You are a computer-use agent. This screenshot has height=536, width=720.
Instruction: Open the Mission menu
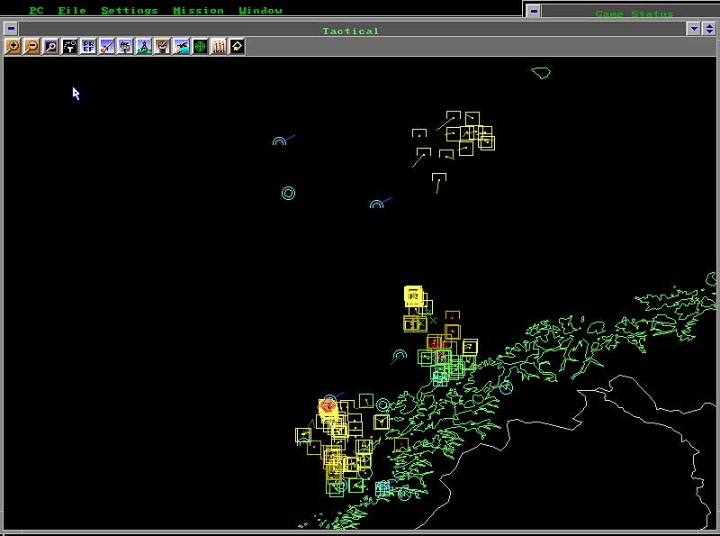(x=198, y=10)
